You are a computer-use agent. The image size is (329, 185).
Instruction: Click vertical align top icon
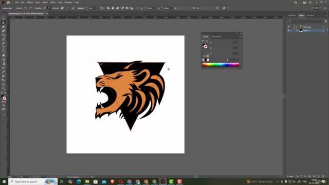[x=122, y=8]
